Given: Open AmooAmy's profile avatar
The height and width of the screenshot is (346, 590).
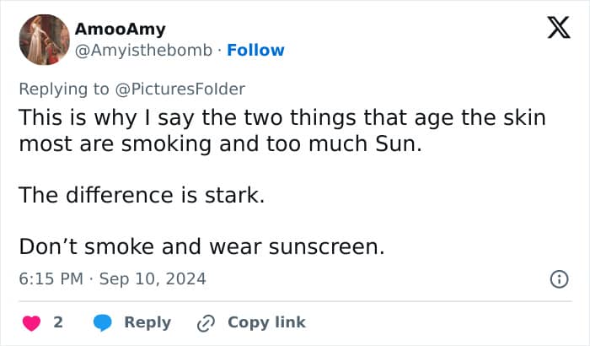Looking at the screenshot, I should pos(44,39).
